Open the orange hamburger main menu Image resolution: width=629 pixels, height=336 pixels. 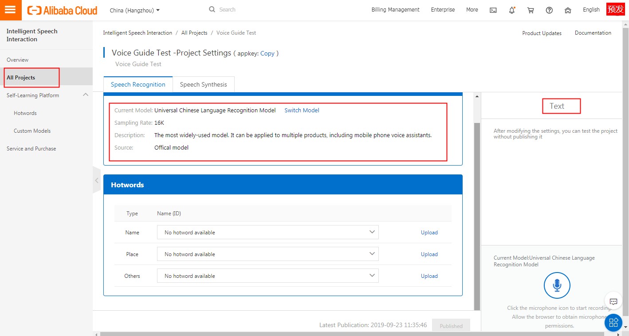11,10
